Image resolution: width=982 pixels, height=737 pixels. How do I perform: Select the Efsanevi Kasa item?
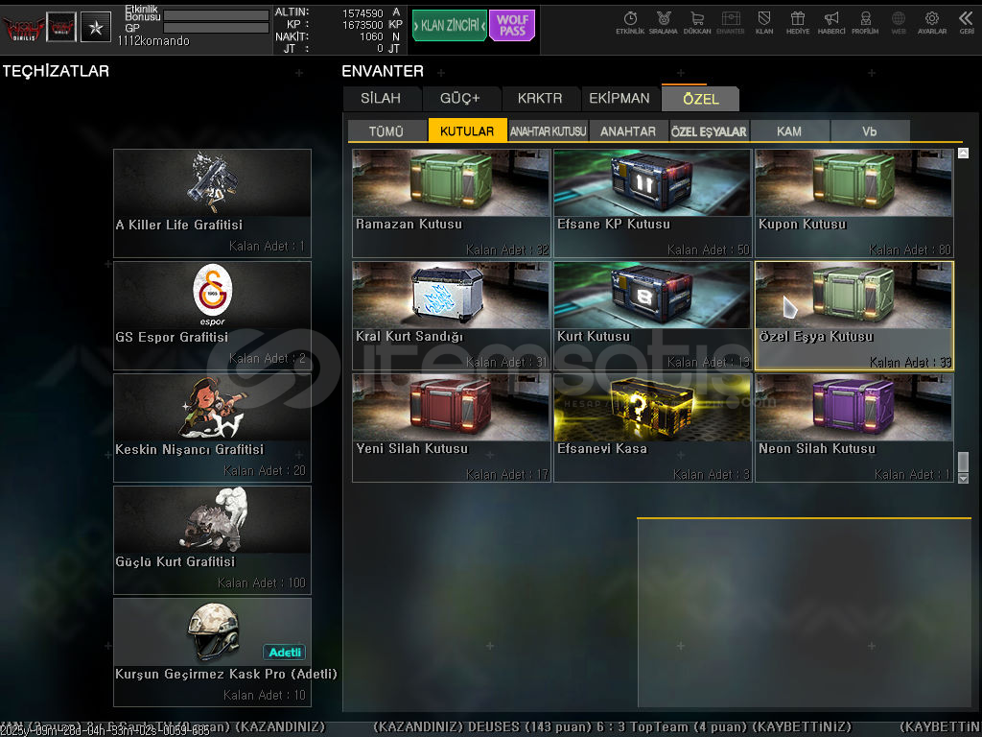point(652,428)
